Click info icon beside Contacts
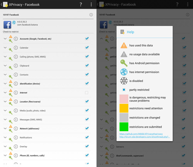Screen dimensions: 193x167 16,75
